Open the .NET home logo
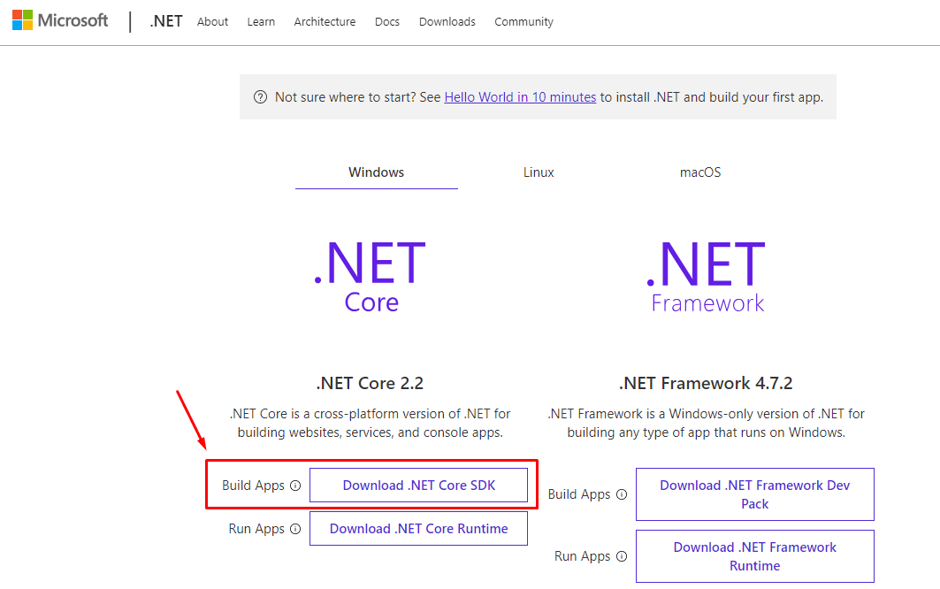Screen dimensions: 940x589 [165, 20]
